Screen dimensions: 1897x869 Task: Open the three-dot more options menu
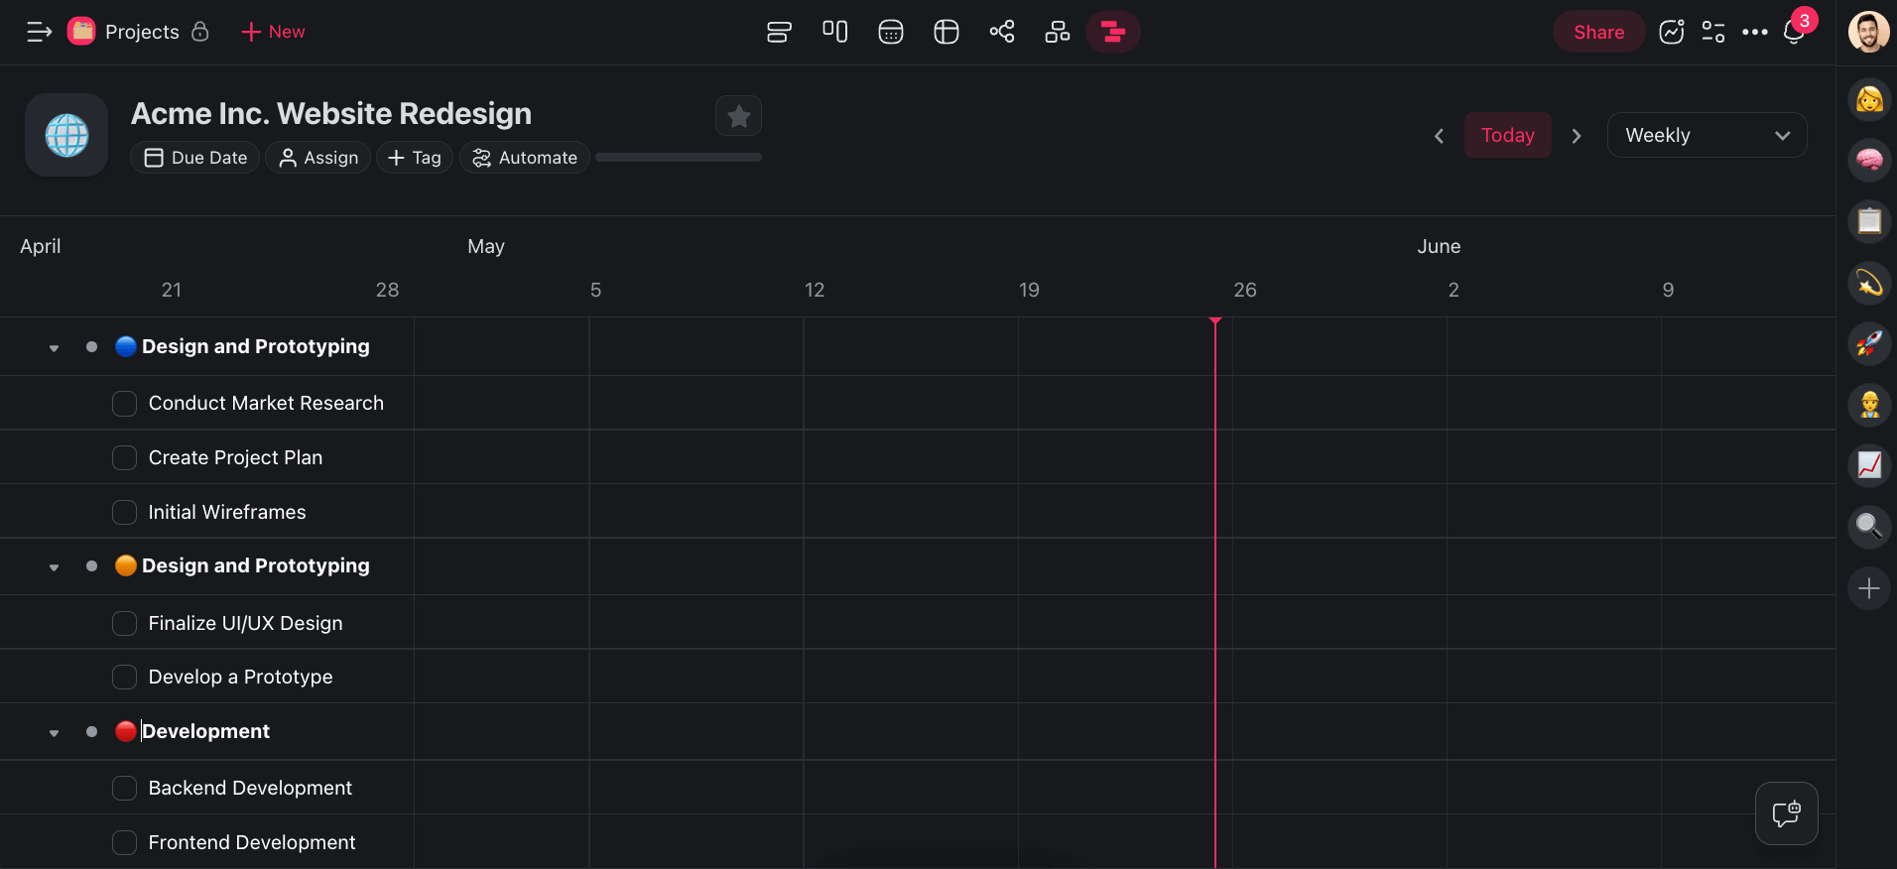click(x=1754, y=32)
